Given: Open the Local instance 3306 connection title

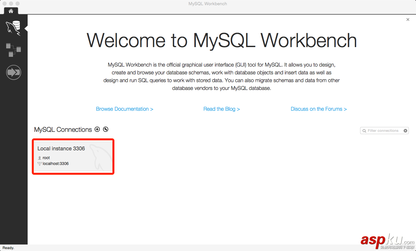Looking at the screenshot, I should tap(61, 148).
